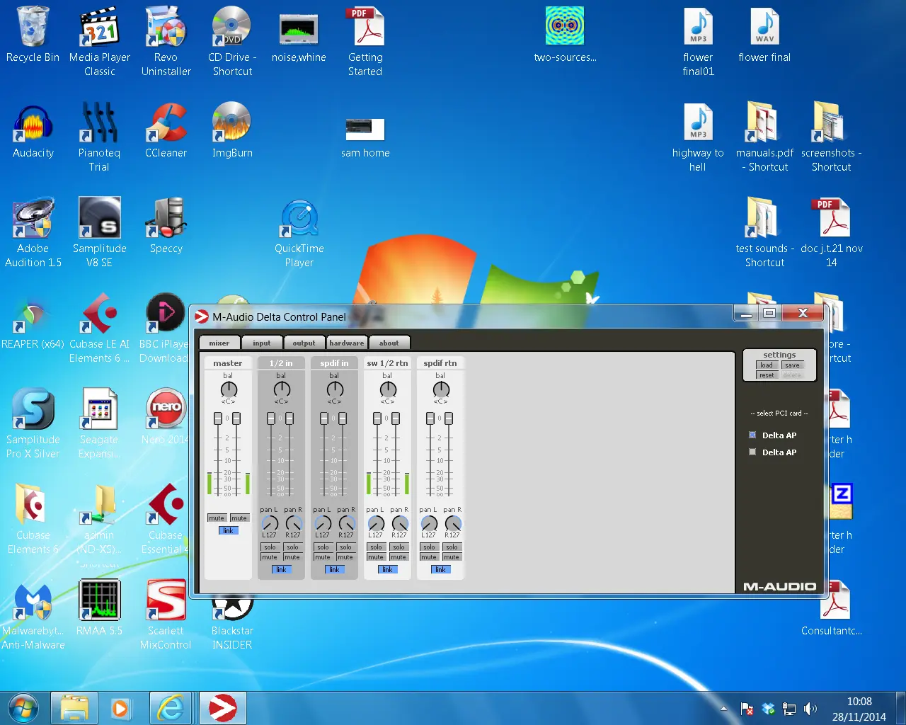Select the Scarlett MixControl shortcut
Viewport: 906px width, 725px height.
tap(166, 615)
